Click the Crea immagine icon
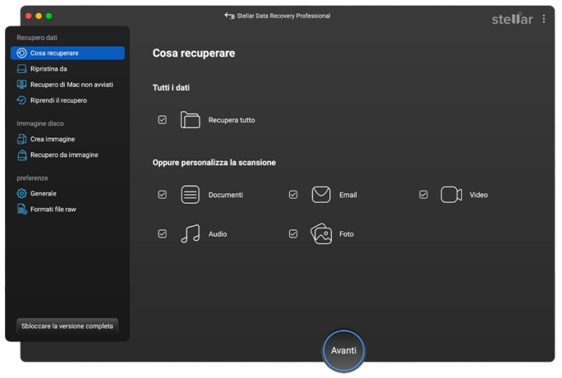The width and height of the screenshot is (562, 378). click(22, 139)
